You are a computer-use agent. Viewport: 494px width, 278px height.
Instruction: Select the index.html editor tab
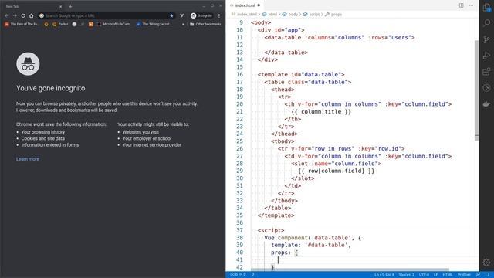tap(245, 5)
